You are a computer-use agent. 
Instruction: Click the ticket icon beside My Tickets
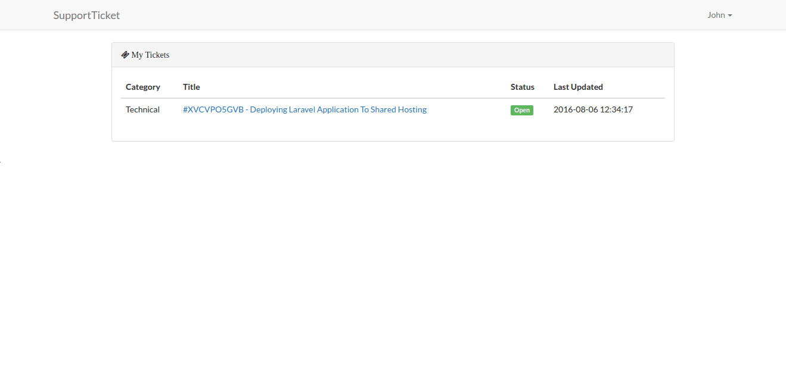125,55
